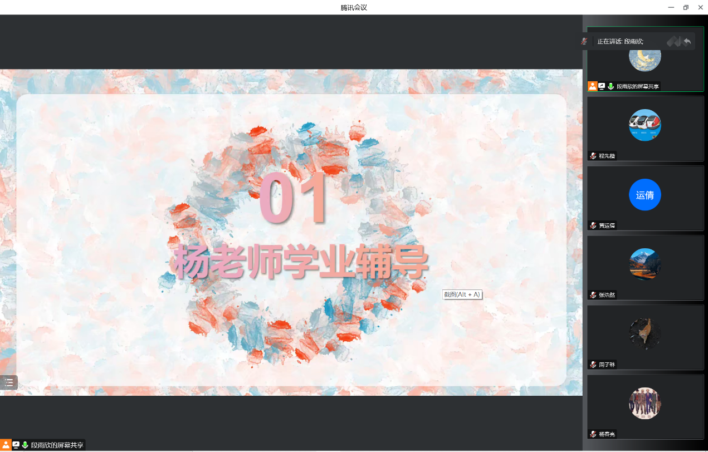This screenshot has width=708, height=452.
Task: Click the muted mic icon beside 张浩然
Action: [593, 295]
